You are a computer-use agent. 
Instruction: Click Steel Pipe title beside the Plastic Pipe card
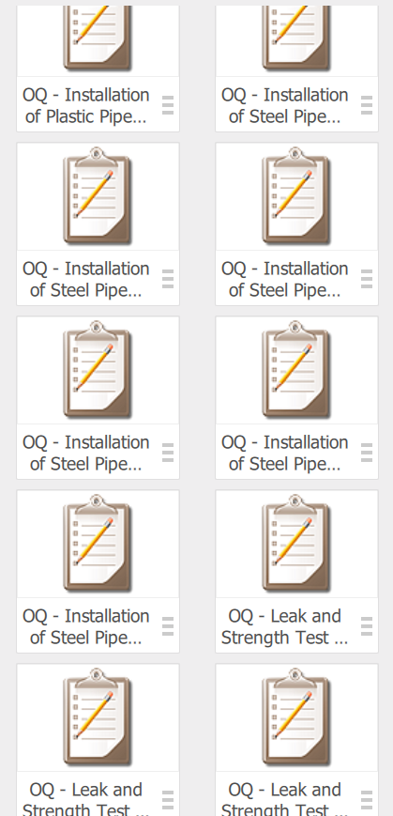pos(285,106)
